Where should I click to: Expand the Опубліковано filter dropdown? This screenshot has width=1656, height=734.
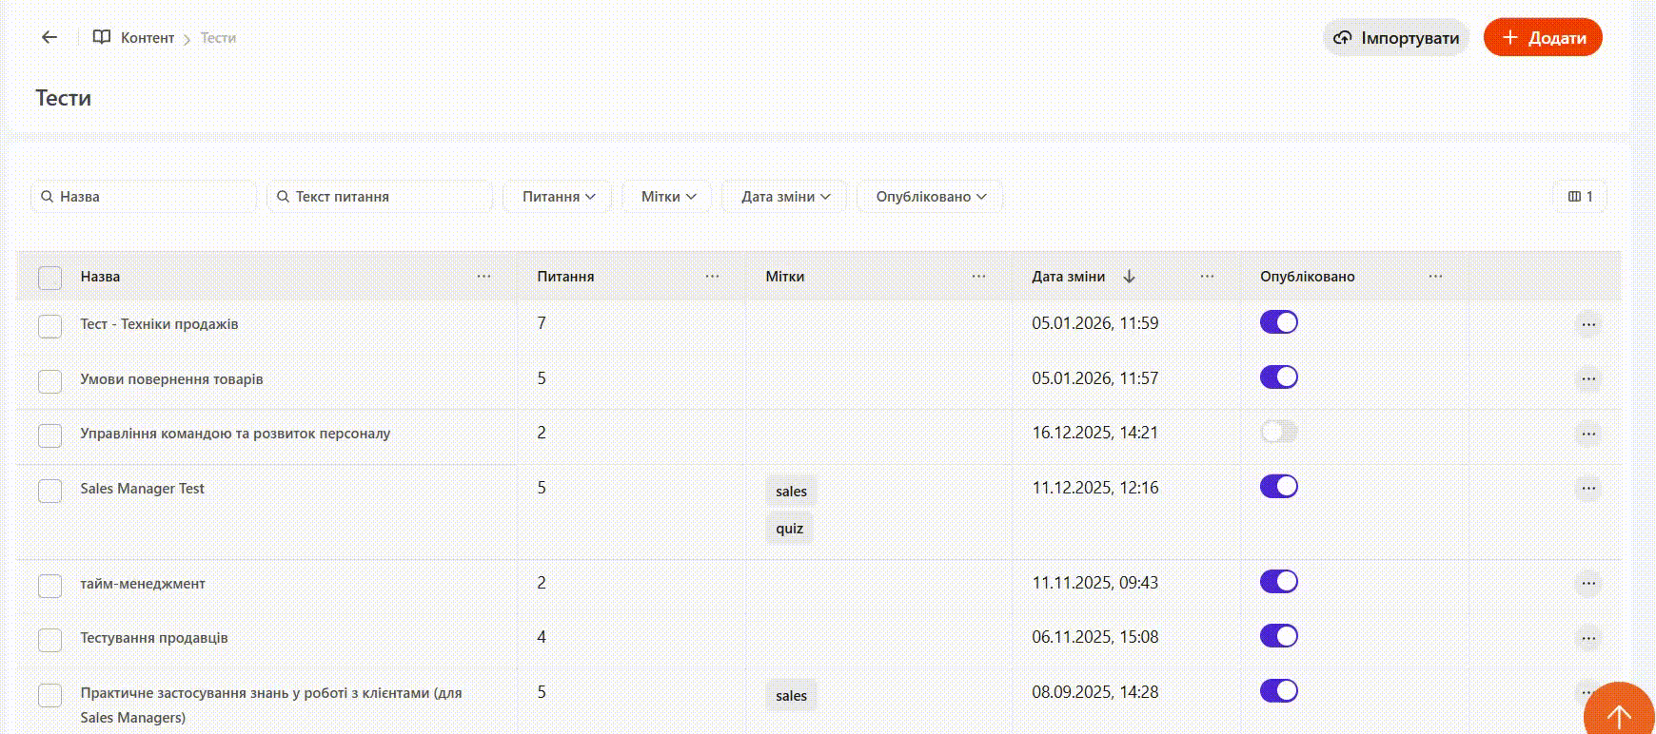930,197
